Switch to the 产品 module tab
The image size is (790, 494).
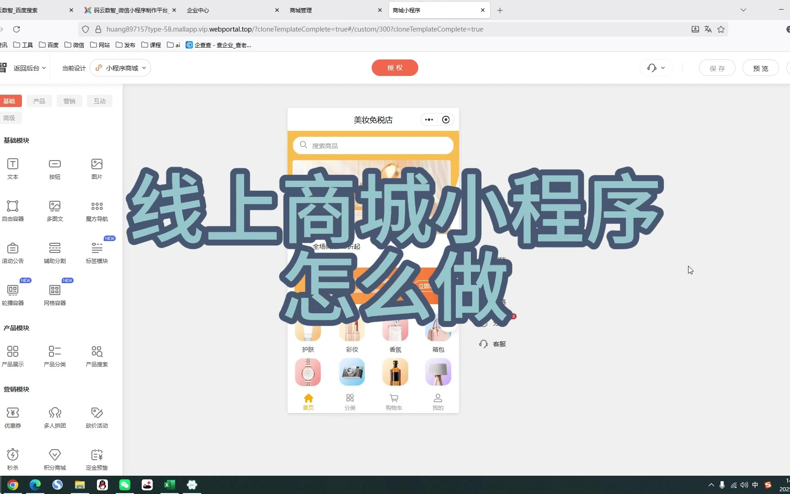[x=39, y=101]
